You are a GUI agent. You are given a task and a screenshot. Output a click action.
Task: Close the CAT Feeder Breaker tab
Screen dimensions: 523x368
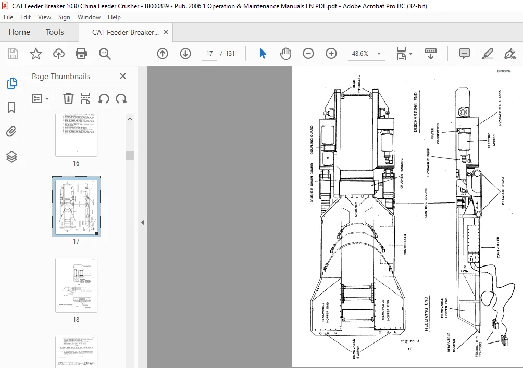coord(166,32)
